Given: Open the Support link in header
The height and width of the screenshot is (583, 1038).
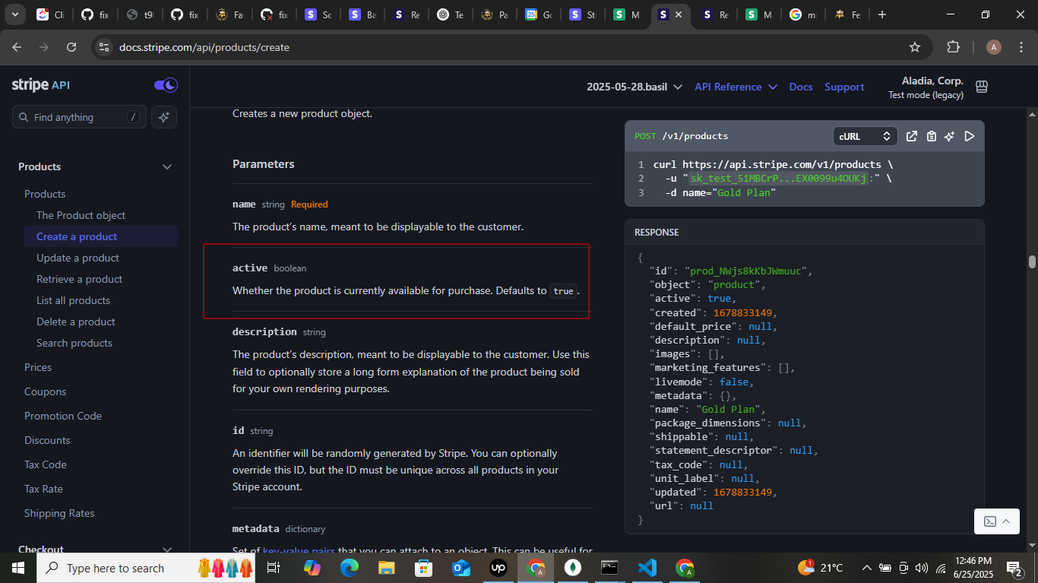Looking at the screenshot, I should point(844,87).
